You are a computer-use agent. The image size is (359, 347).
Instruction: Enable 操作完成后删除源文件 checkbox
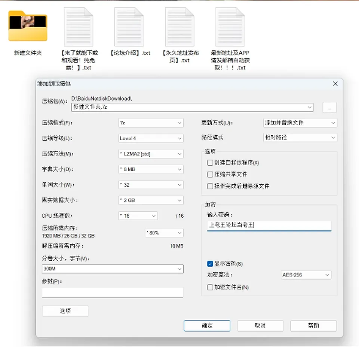click(210, 186)
